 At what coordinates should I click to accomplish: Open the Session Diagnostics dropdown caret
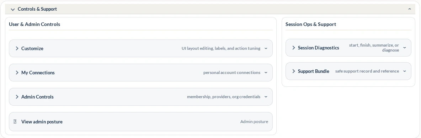click(405, 48)
